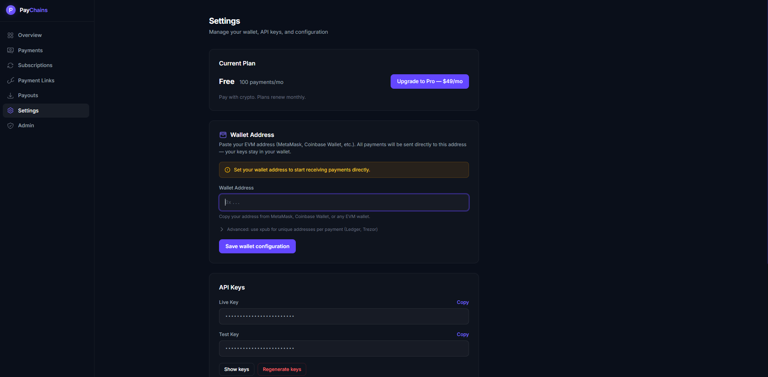The image size is (768, 377).
Task: Click Upgrade to Pro button
Action: [429, 81]
